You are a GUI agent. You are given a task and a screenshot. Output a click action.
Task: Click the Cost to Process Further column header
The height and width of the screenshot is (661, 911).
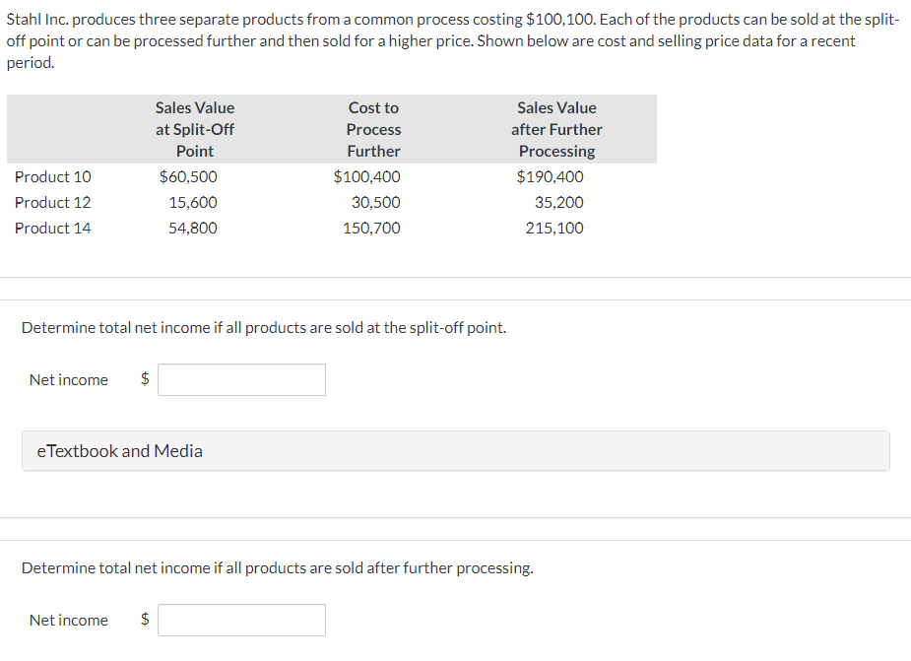coord(373,128)
